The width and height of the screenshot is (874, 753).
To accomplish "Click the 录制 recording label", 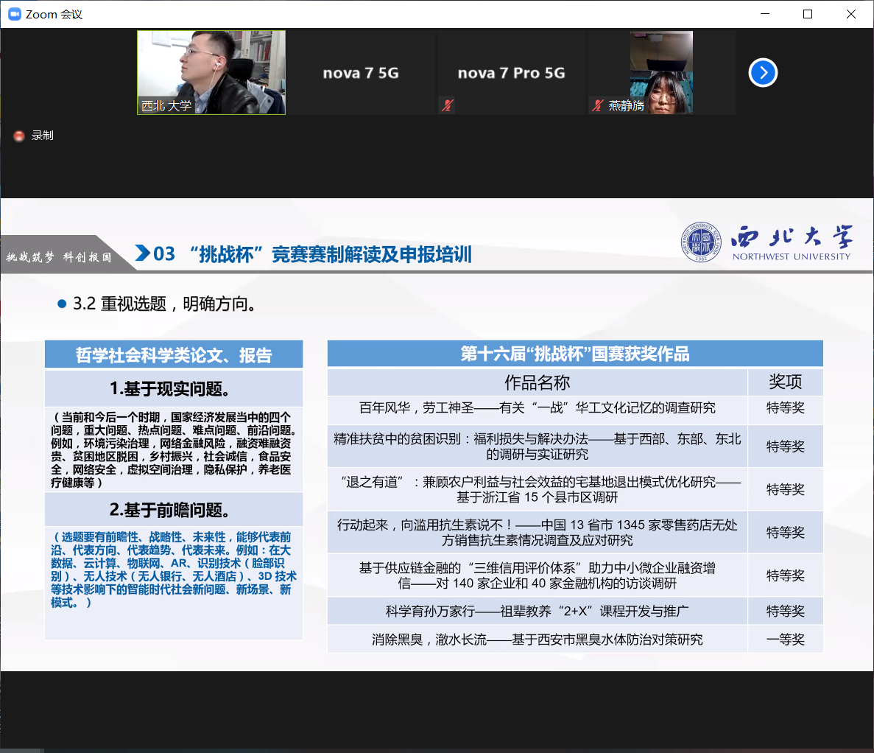I will click(x=43, y=136).
